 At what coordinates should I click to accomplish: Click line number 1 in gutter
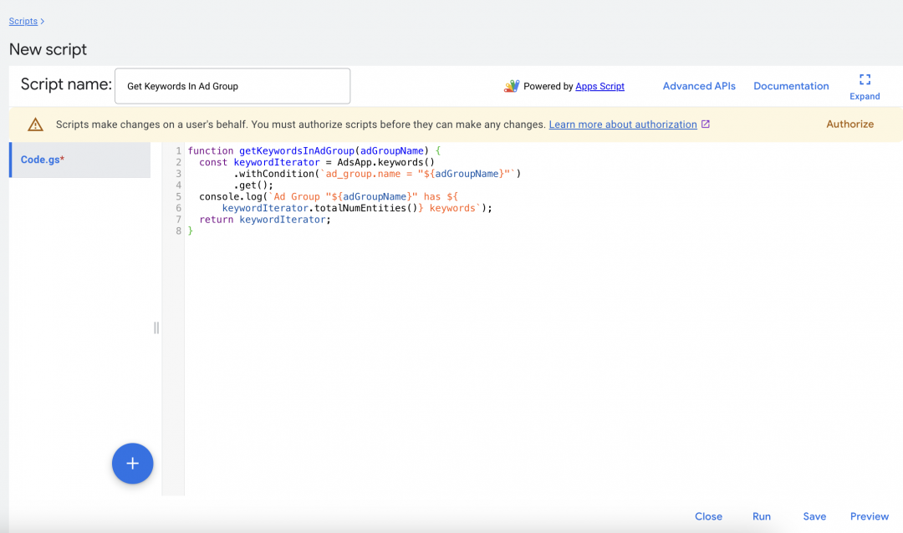[x=179, y=151]
